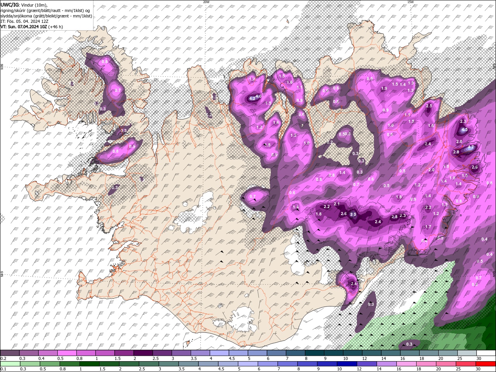The image size is (496, 372).
Task: Select the light pink 16 swatch in lower legend
Action: (x=406, y=364)
